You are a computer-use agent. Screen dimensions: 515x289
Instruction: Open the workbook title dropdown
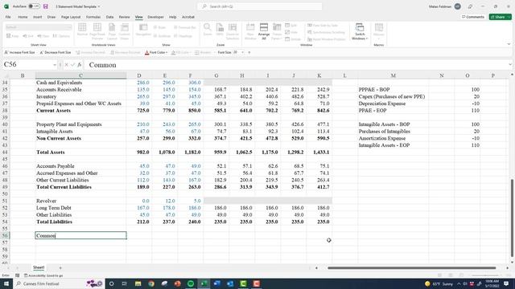(99, 6)
